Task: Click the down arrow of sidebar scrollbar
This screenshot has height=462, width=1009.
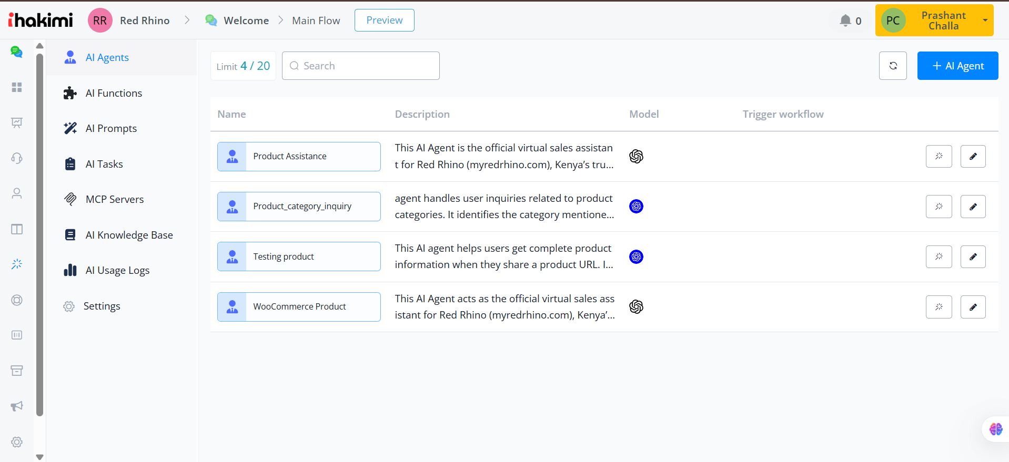Action: coord(39,457)
